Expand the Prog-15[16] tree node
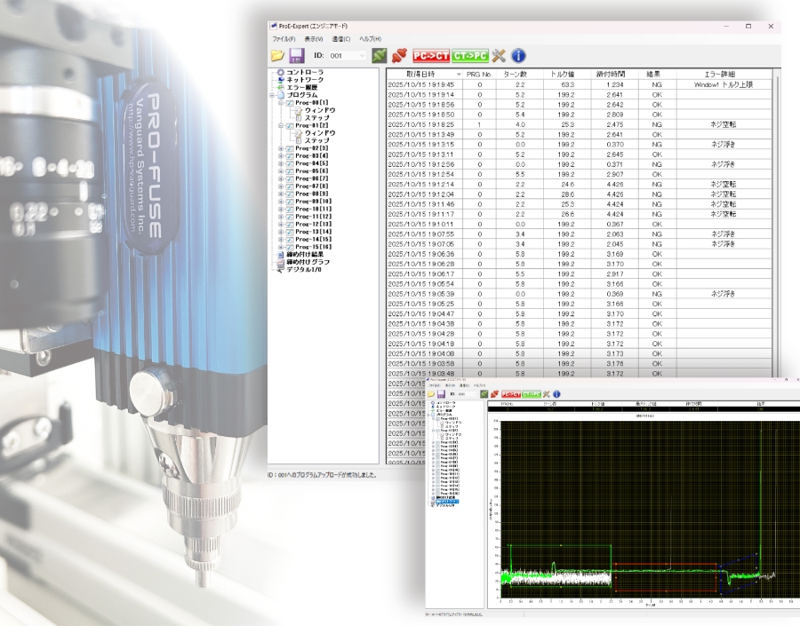The height and width of the screenshot is (626, 800). 281,247
